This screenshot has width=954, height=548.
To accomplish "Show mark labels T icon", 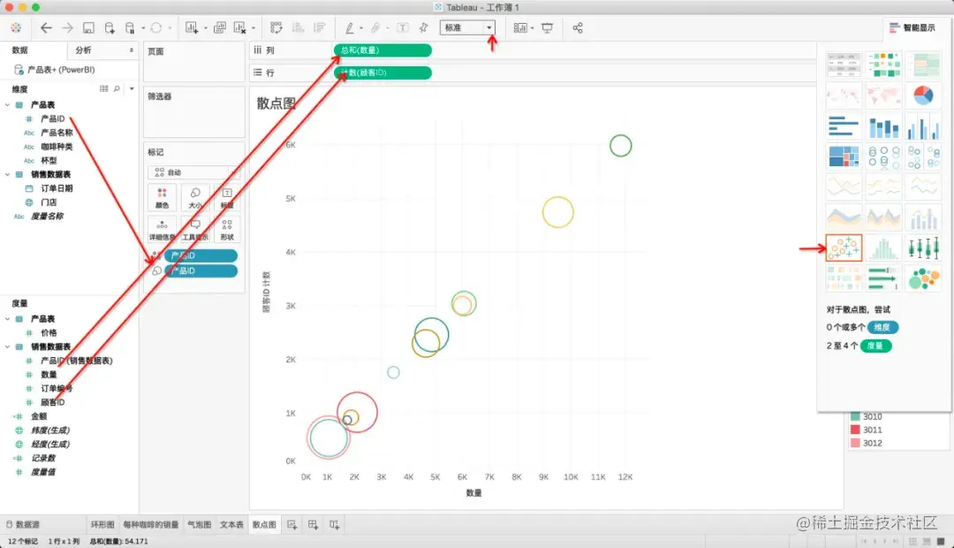I will point(403,28).
